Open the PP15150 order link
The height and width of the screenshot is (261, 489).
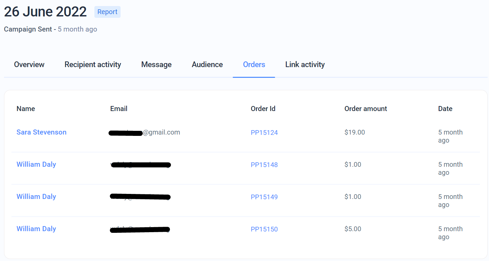coord(264,229)
